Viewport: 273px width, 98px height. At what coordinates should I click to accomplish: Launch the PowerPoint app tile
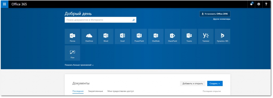(x=139, y=37)
